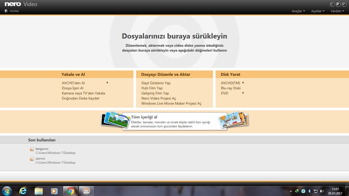Select Doğrudan Diske Kaydet
The image size is (349, 196).
tap(80, 98)
